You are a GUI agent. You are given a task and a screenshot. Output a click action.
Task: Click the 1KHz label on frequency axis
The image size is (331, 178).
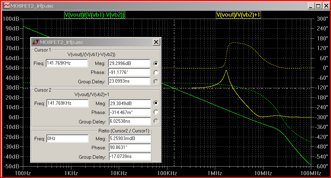(x=71, y=174)
